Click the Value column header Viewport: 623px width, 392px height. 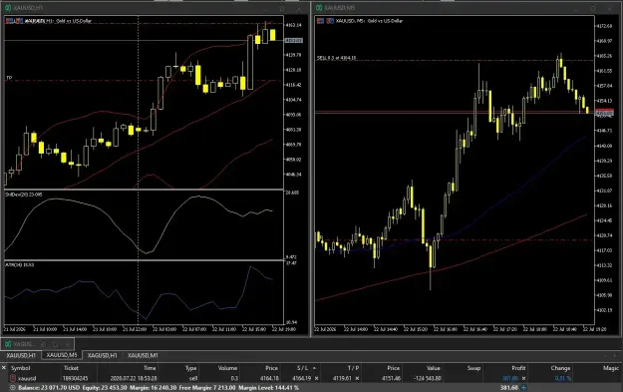pos(434,368)
